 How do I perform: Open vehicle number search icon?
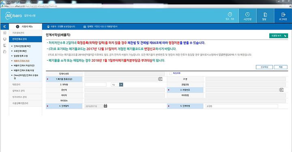281,90
